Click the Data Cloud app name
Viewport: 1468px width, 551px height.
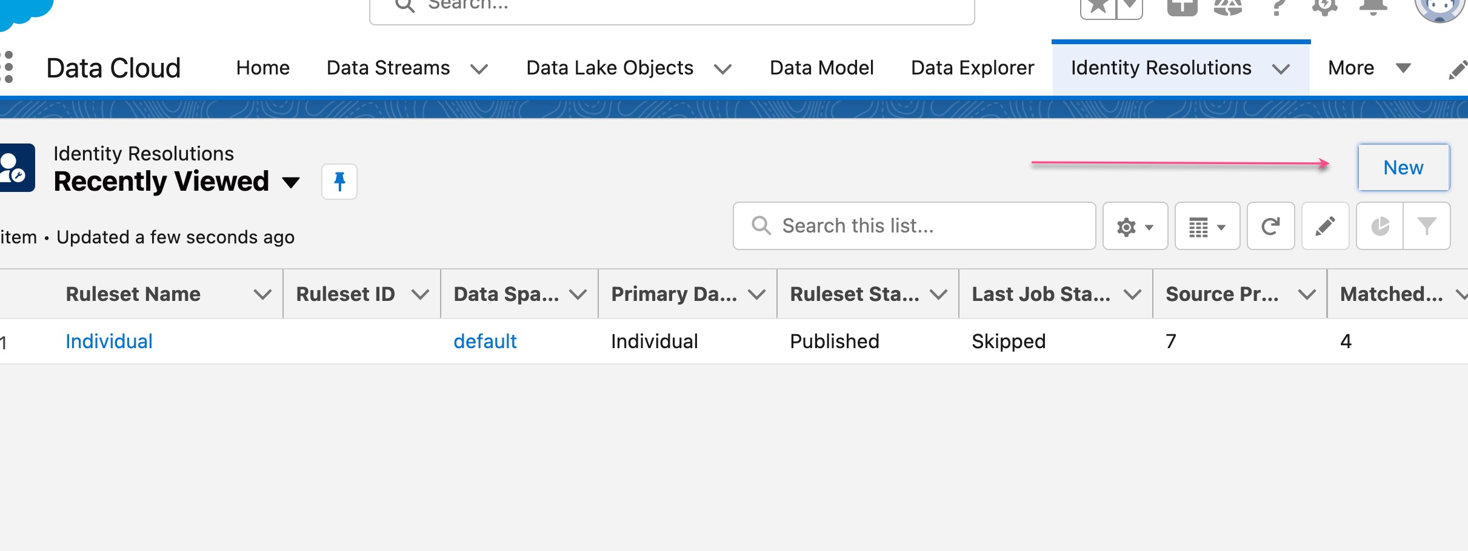[x=114, y=68]
